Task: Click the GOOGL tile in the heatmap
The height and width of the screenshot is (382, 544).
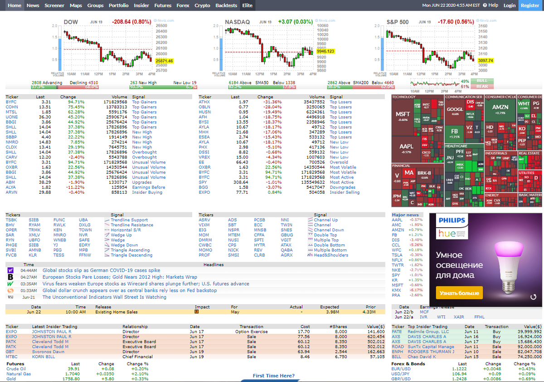Action: (455, 111)
